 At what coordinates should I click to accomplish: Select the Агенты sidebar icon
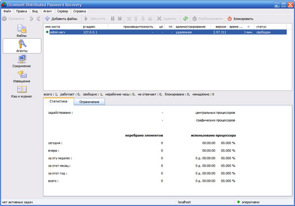pos(21,46)
